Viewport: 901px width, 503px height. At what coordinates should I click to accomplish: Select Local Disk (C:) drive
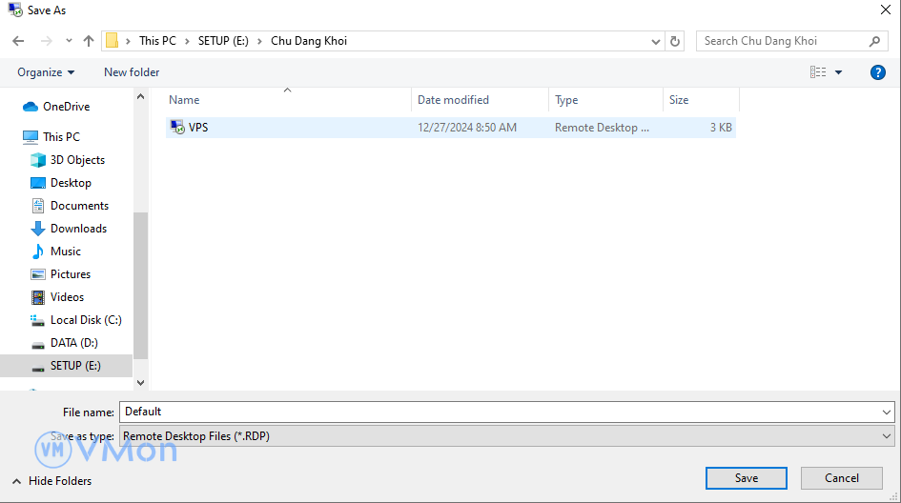click(x=86, y=320)
